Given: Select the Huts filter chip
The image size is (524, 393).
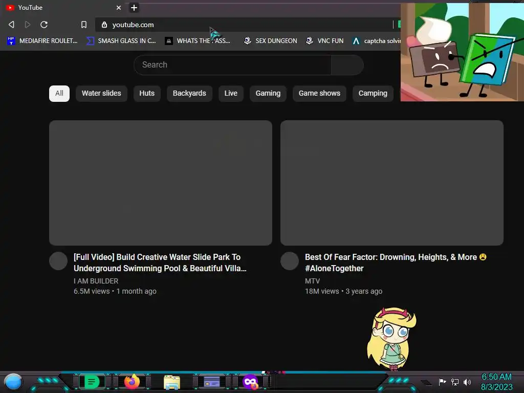Looking at the screenshot, I should coord(147,93).
